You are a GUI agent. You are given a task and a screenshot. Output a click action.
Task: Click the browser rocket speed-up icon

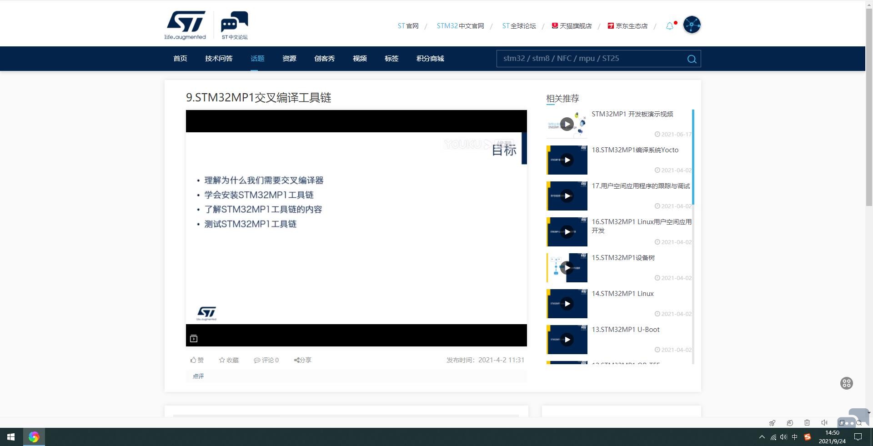772,423
